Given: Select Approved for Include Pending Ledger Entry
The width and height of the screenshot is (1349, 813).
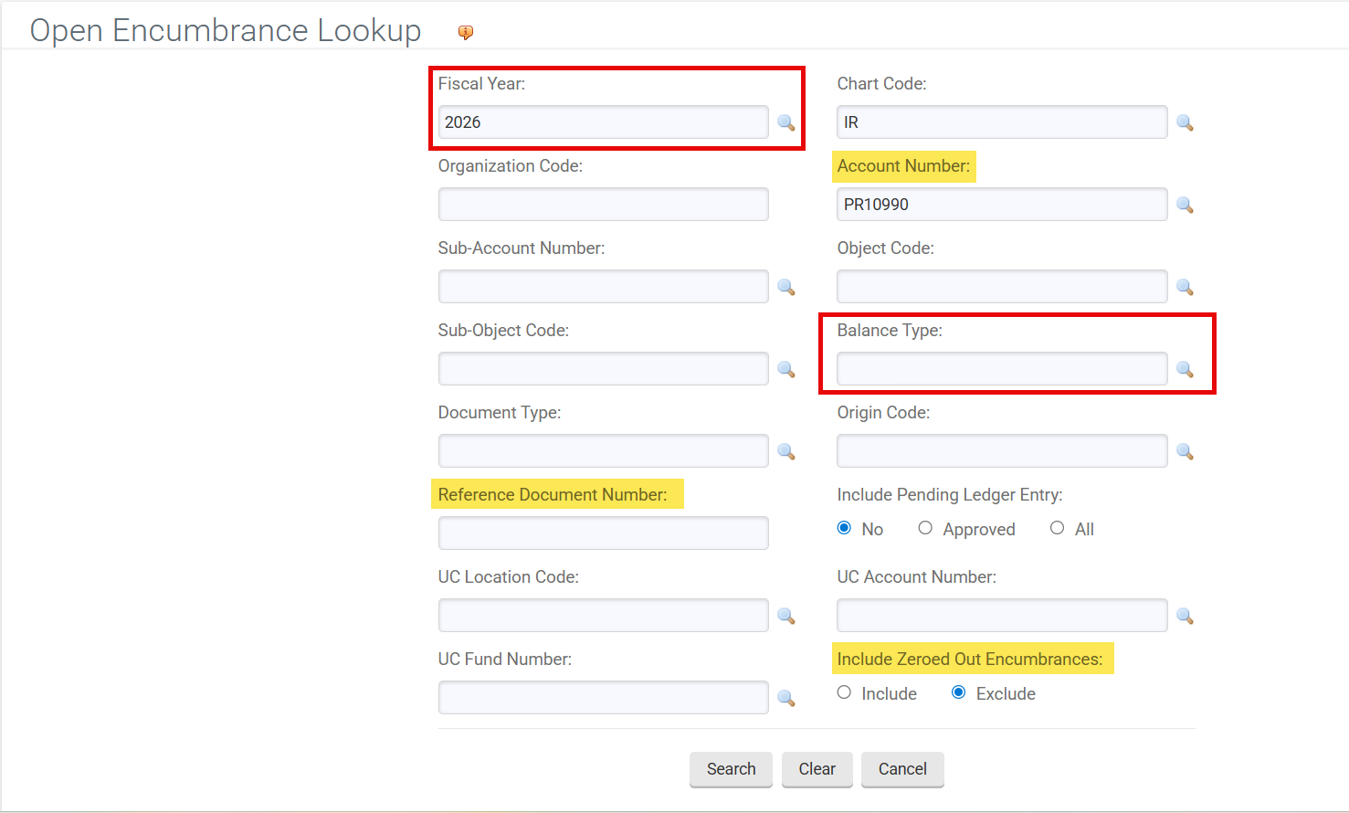Looking at the screenshot, I should pos(925,528).
